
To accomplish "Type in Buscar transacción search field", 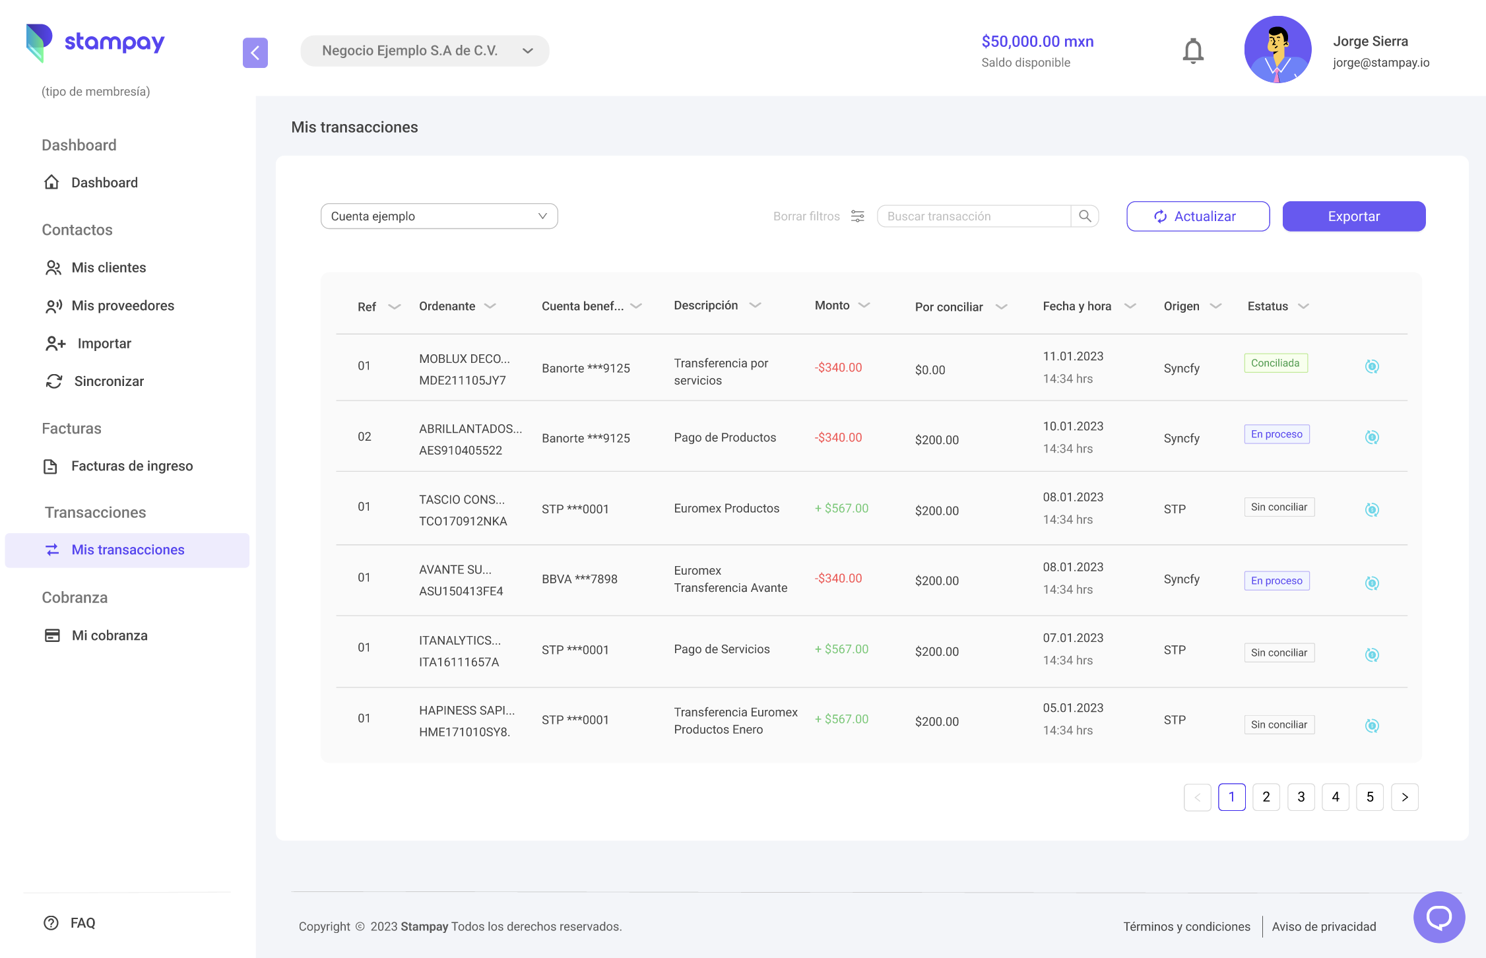I will (973, 216).
